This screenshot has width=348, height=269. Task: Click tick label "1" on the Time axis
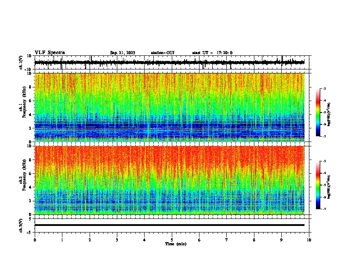click(x=62, y=240)
